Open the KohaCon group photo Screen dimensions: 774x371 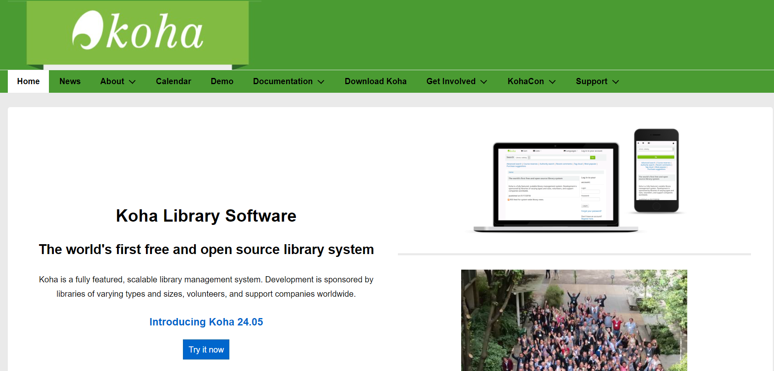[x=574, y=320]
